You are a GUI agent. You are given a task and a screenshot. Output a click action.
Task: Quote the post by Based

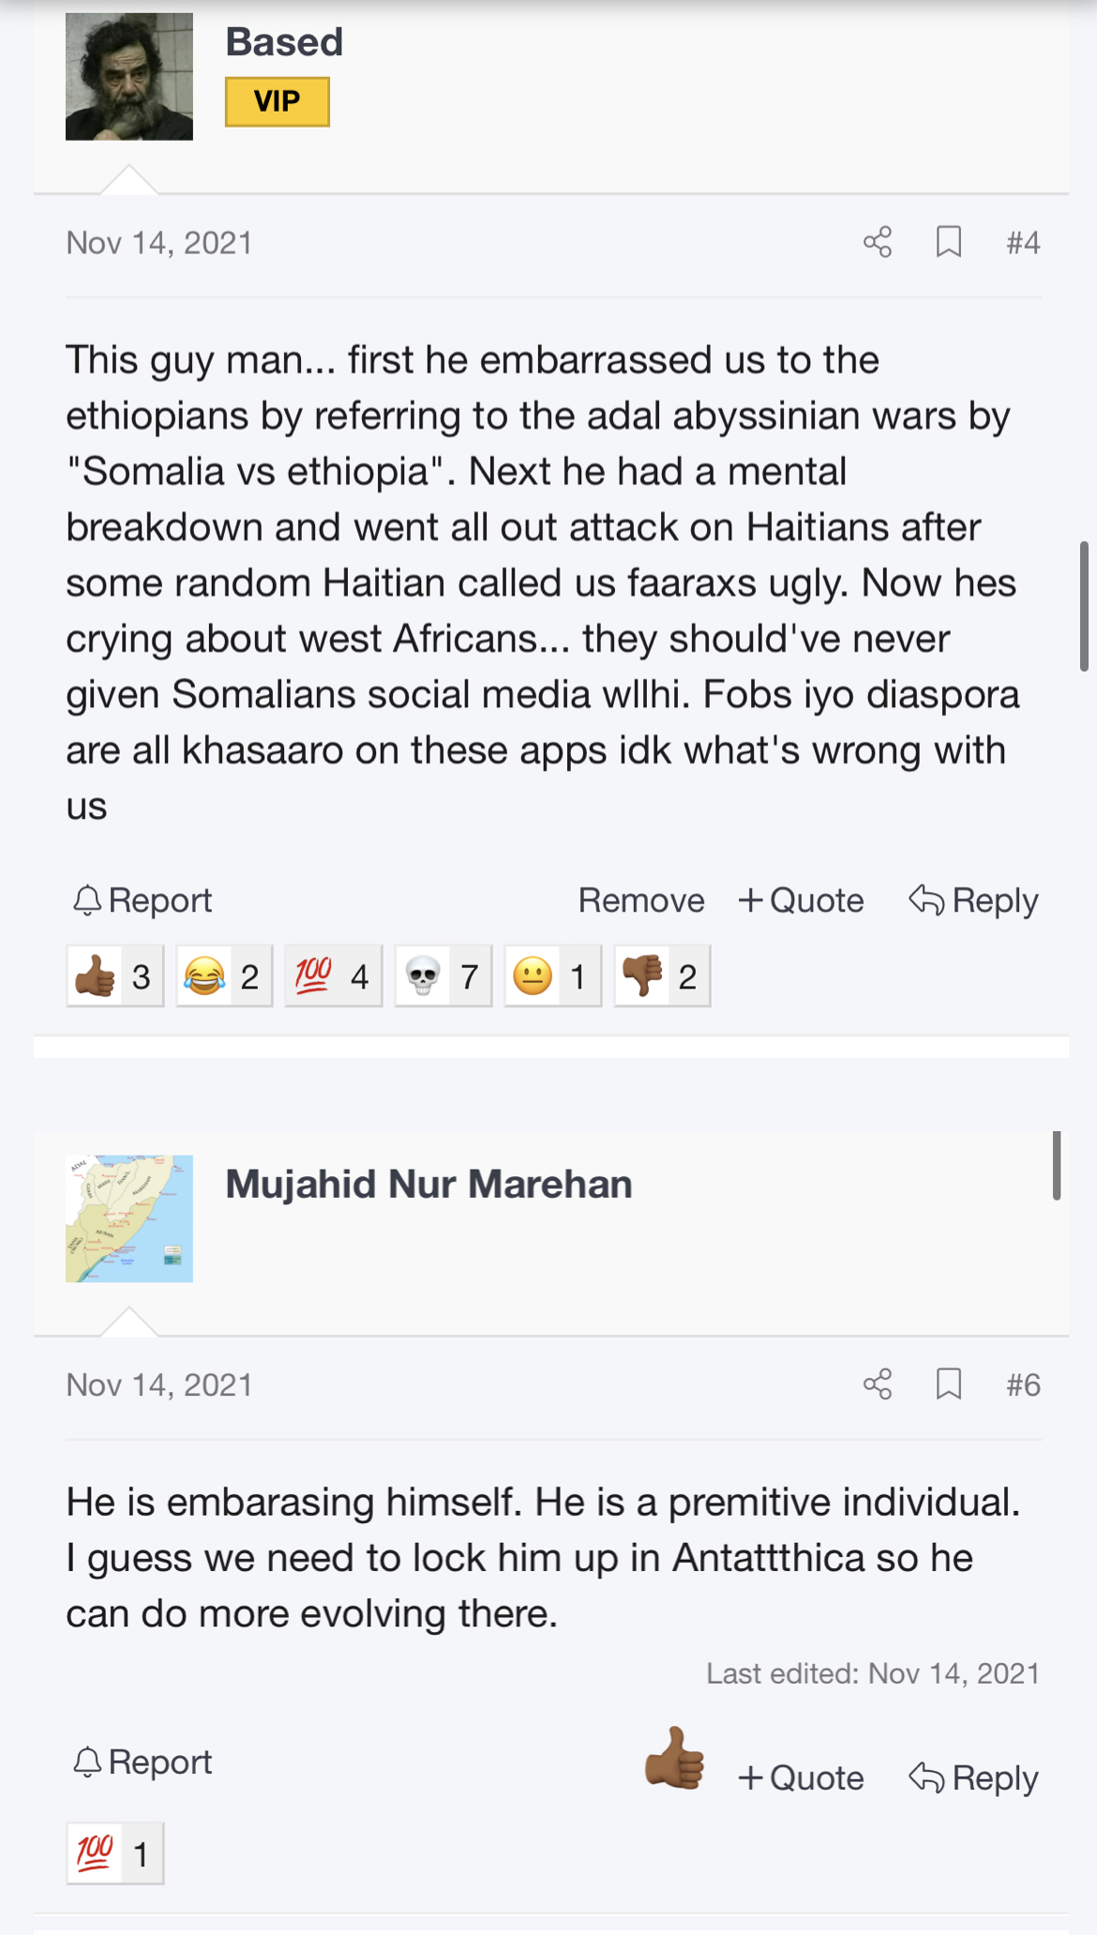click(x=802, y=900)
